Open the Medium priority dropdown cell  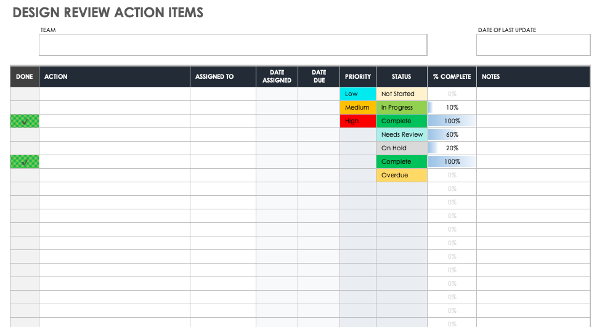tap(357, 108)
